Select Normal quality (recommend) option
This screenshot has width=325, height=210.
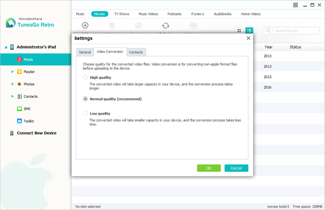pos(85,99)
